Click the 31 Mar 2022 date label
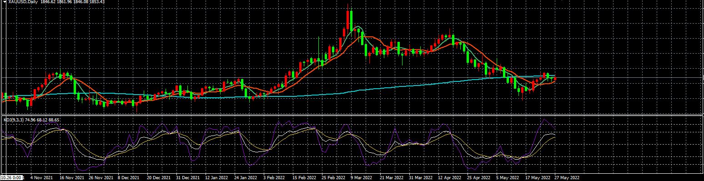Image resolution: width=704 pixels, height=181 pixels. click(x=421, y=178)
